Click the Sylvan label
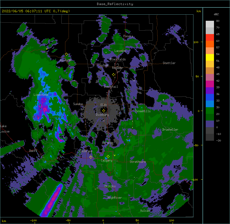Screen dimensions: 230x224 [104, 65]
